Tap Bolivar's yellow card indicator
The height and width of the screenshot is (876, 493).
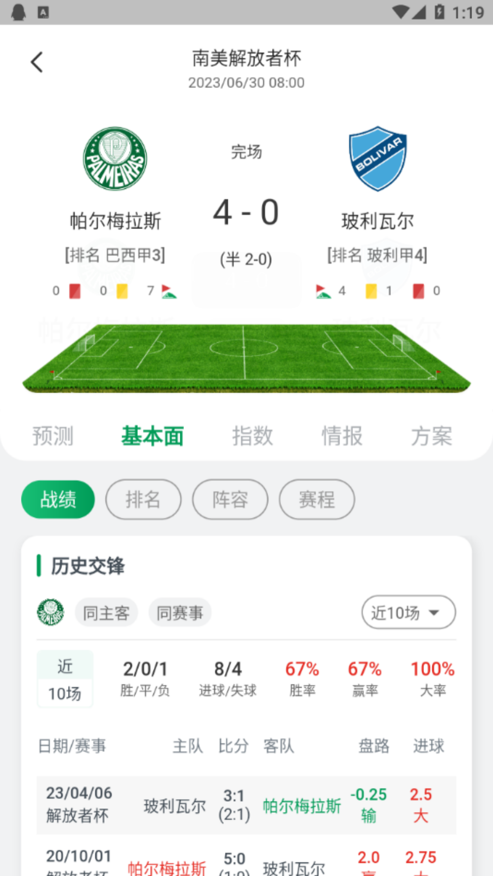(x=372, y=291)
